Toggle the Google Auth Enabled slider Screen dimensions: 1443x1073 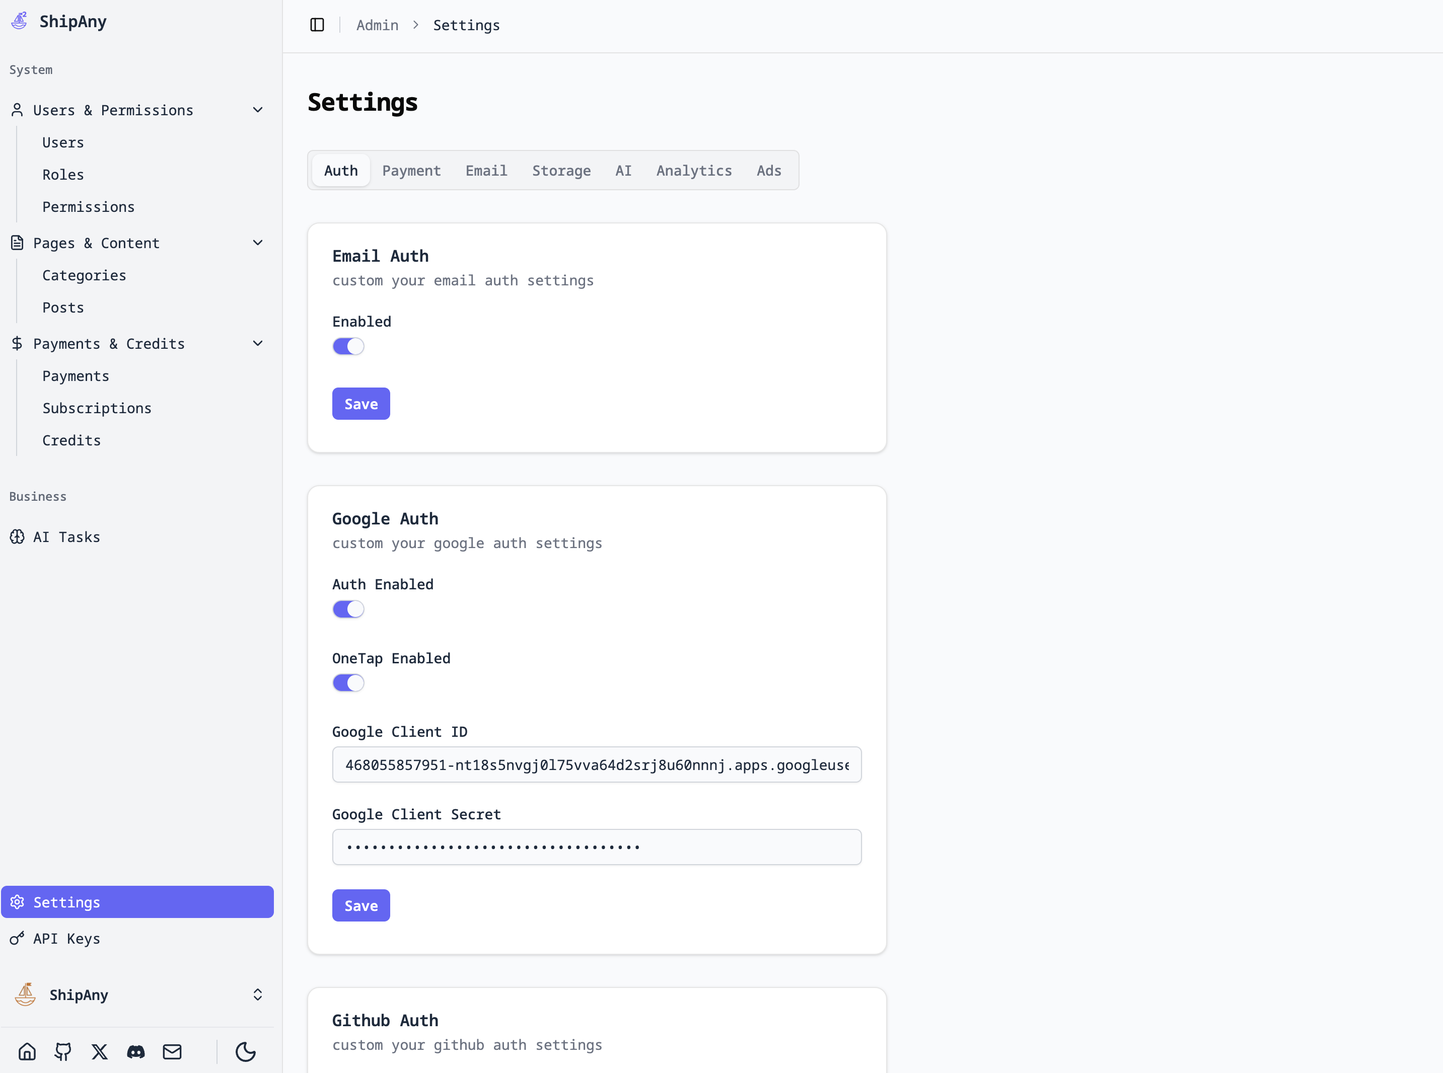click(348, 608)
